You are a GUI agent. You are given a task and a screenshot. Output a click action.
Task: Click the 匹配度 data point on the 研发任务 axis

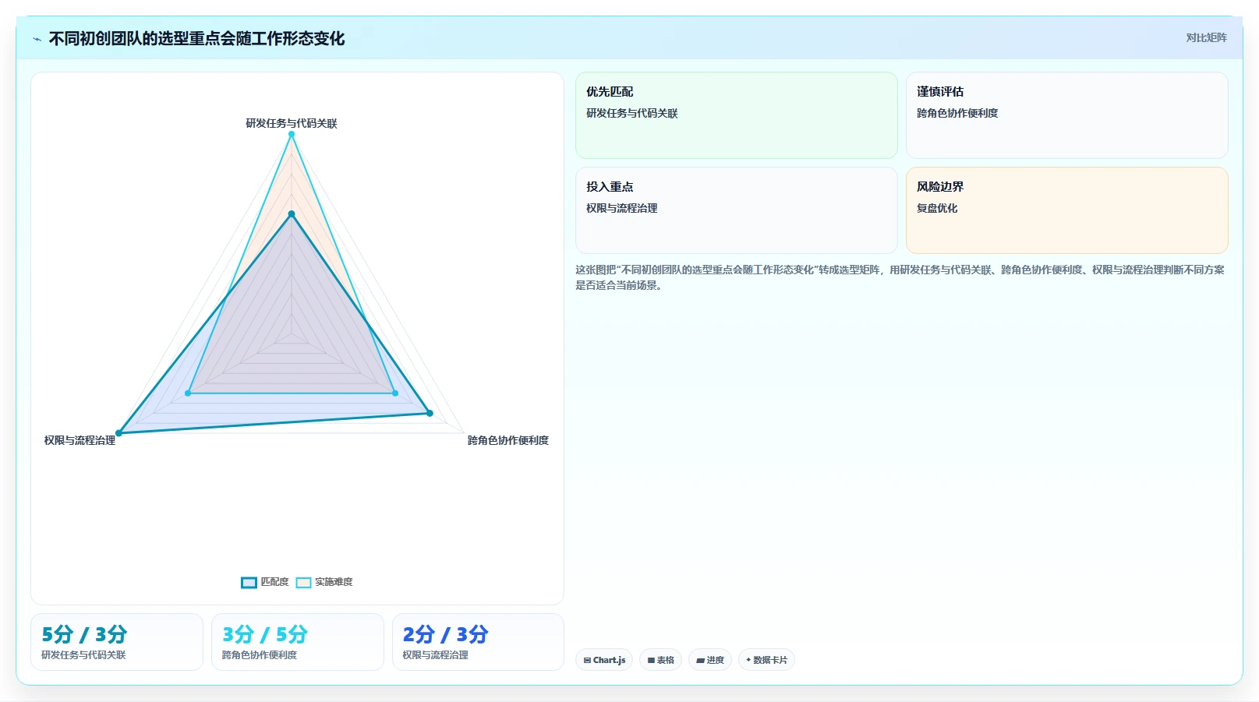pos(292,213)
